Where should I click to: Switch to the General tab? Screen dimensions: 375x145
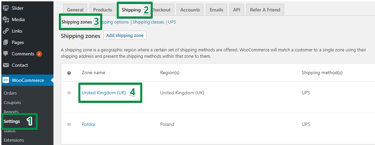point(75,10)
